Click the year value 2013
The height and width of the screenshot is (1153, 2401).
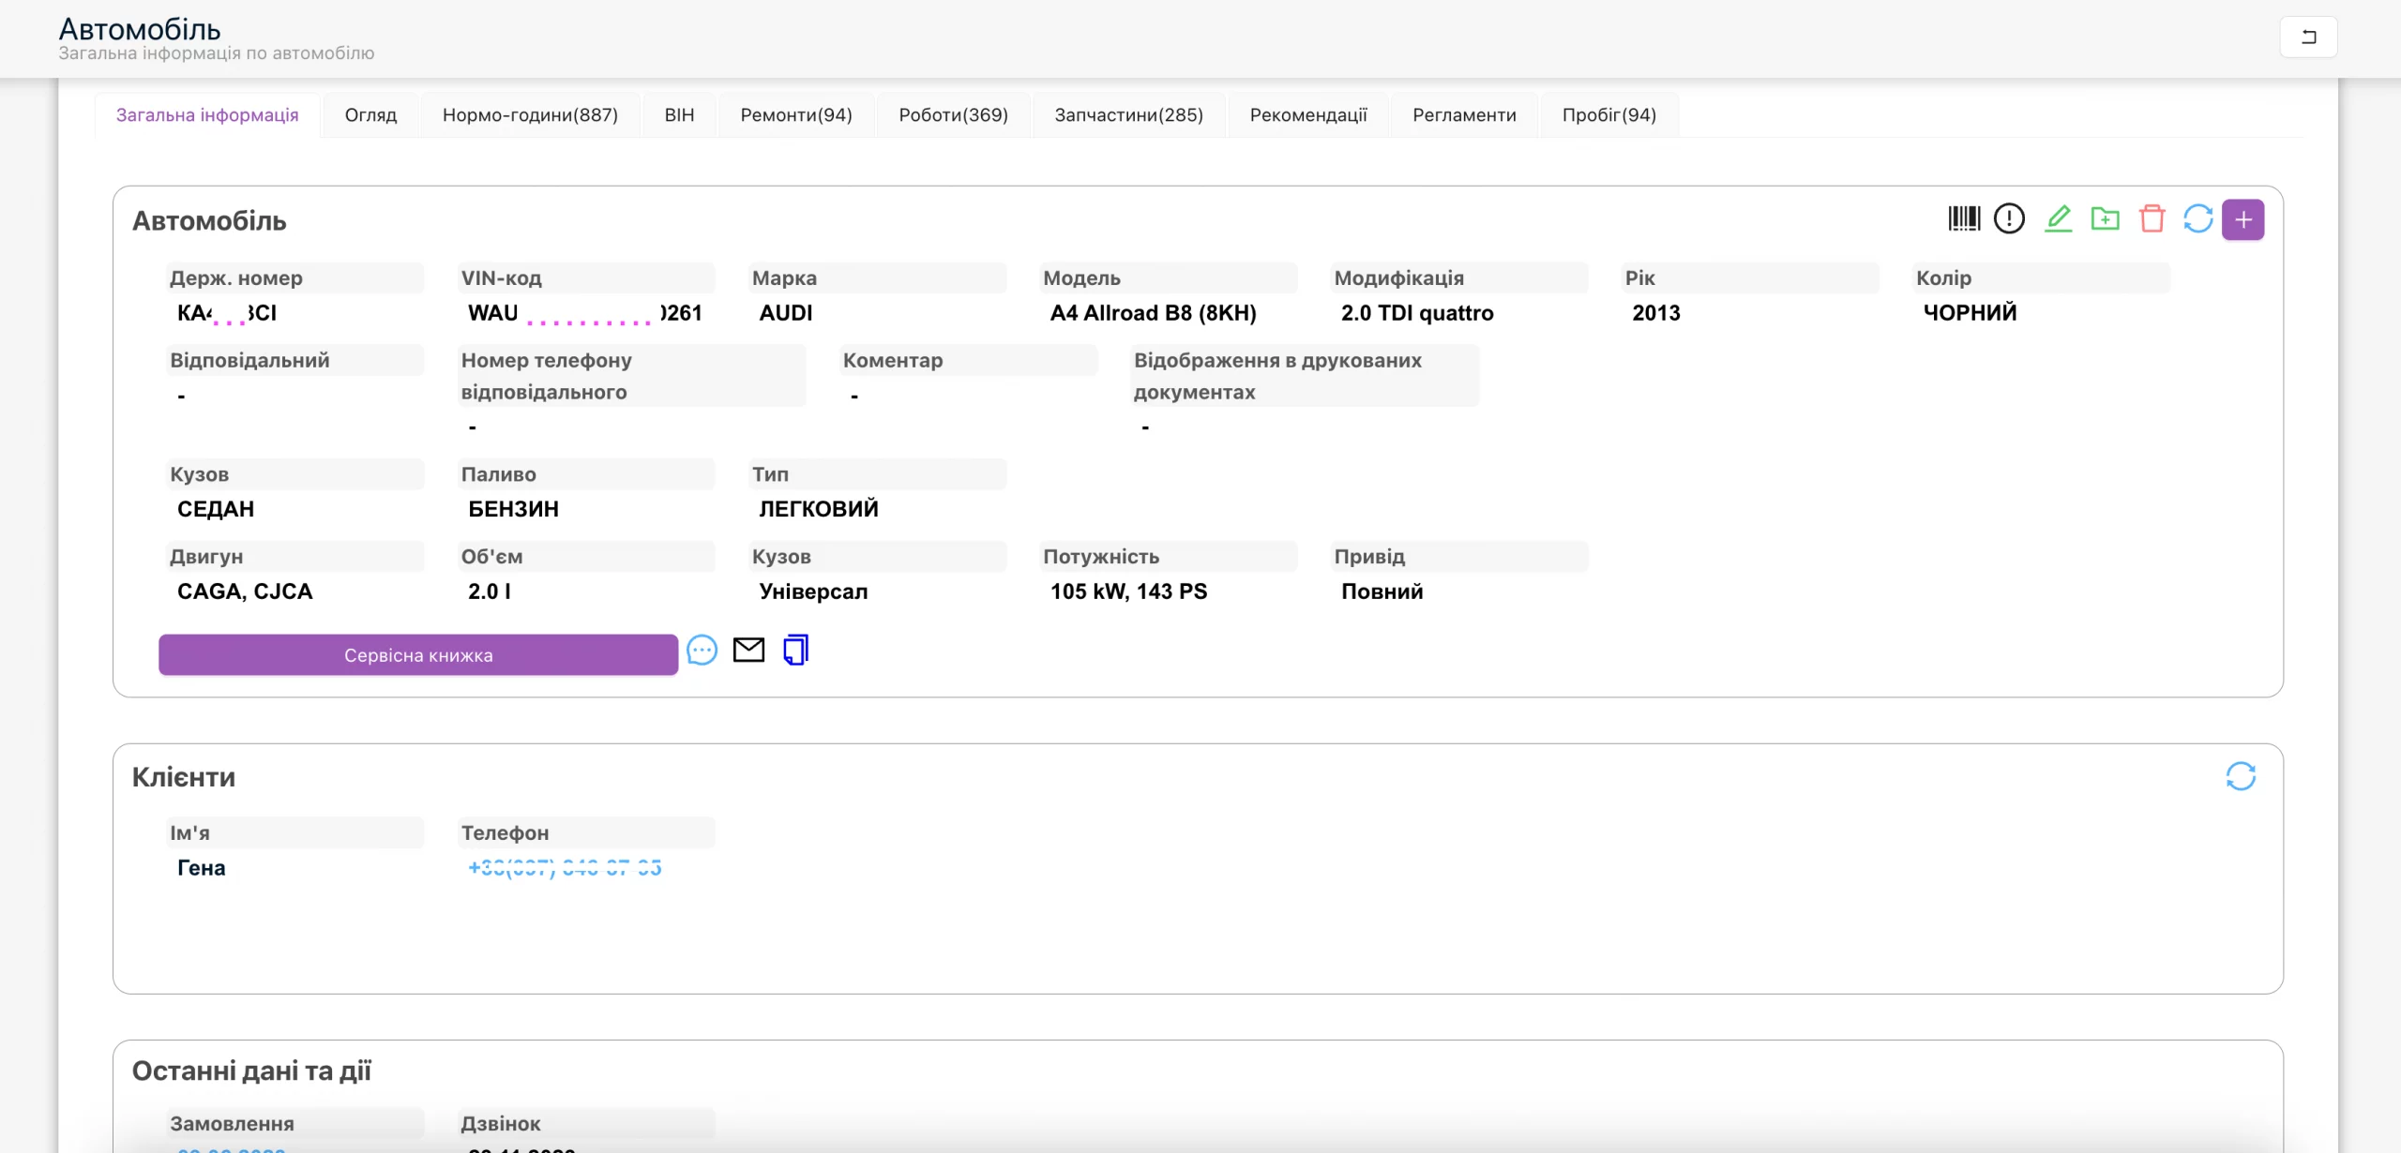[1655, 313]
